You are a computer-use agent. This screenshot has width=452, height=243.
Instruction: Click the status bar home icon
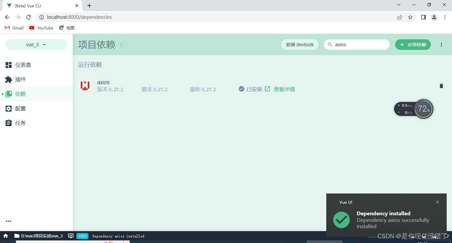tap(6, 236)
